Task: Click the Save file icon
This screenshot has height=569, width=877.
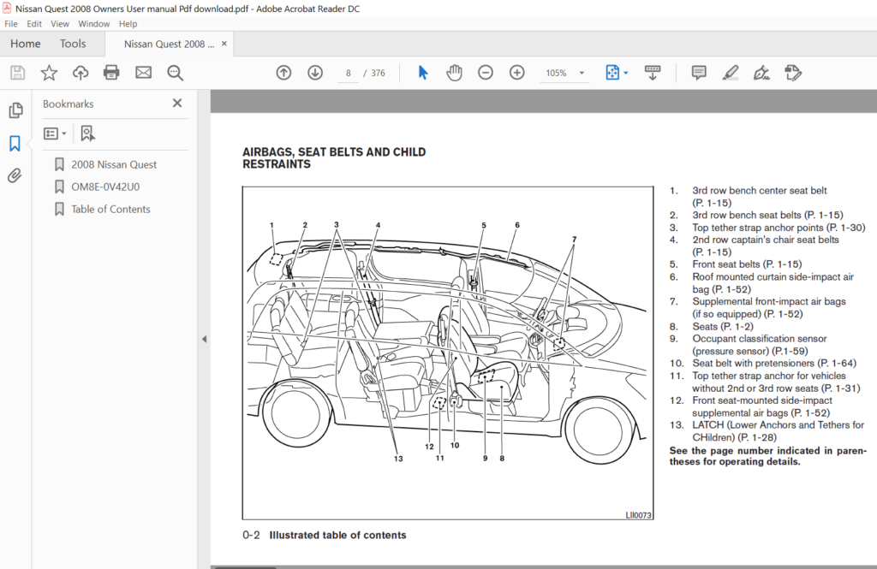Action: point(17,73)
